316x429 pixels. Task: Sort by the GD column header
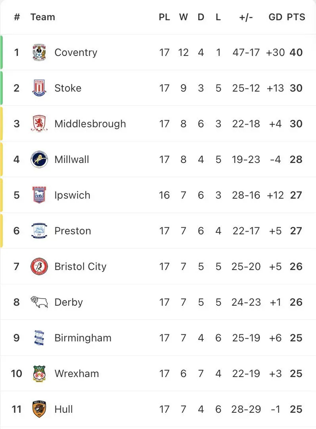click(x=275, y=17)
